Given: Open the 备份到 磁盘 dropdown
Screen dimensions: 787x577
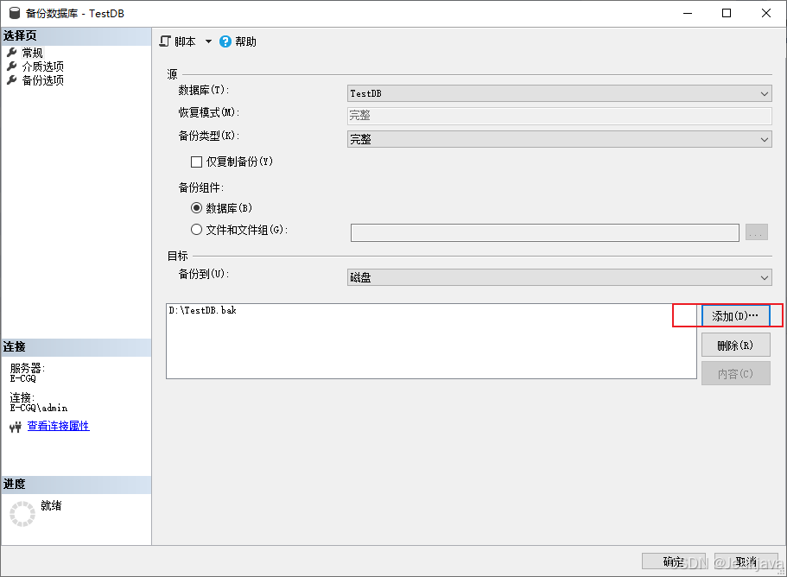Looking at the screenshot, I should click(559, 277).
